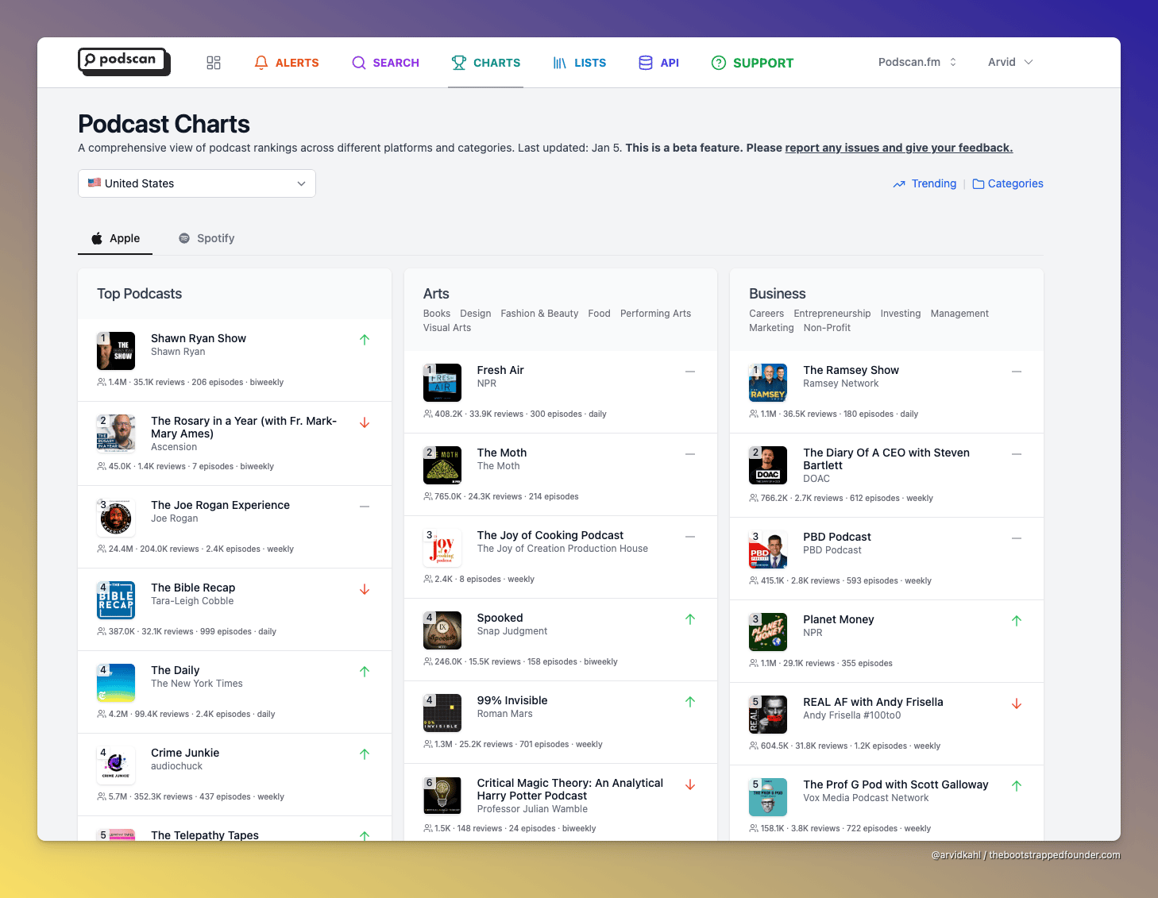Select the Careers subcategory
1158x898 pixels.
click(x=766, y=314)
